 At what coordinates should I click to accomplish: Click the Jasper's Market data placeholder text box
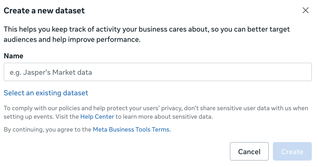[157, 72]
